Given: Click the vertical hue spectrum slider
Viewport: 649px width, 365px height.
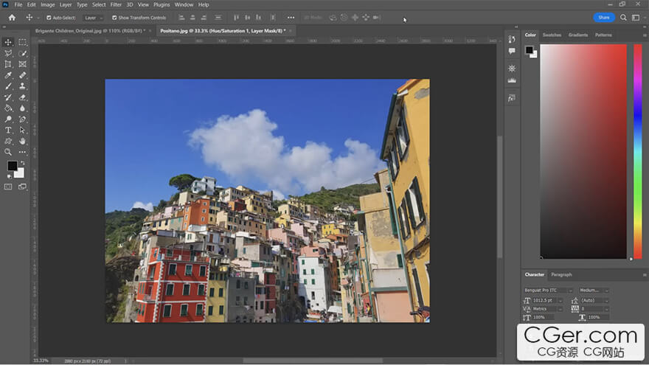Looking at the screenshot, I should tap(638, 151).
